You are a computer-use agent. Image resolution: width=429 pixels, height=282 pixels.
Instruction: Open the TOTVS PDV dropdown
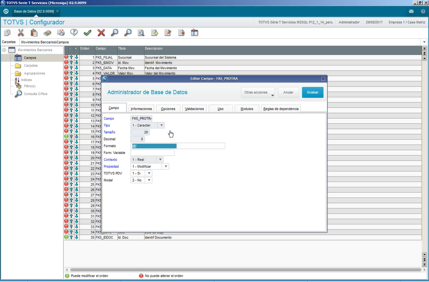(x=149, y=173)
